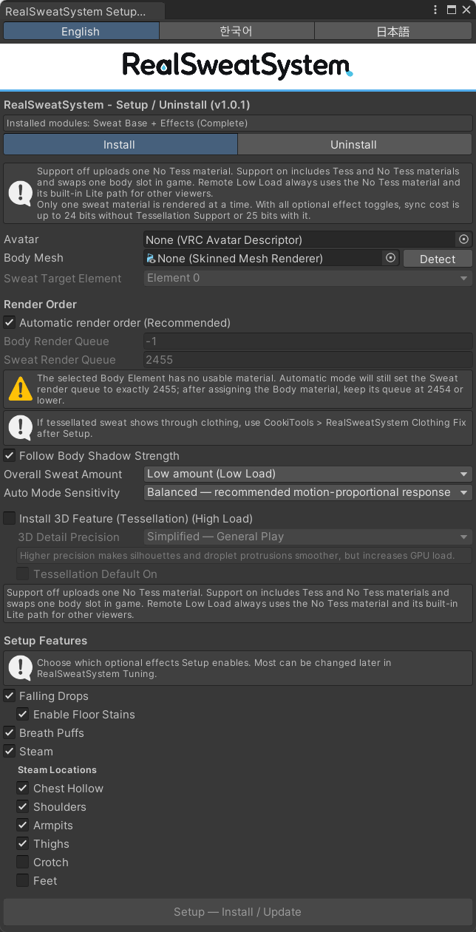This screenshot has height=932, width=476.
Task: Enable Install 3D Feature (Tessellation) checkbox
Action: coord(10,518)
